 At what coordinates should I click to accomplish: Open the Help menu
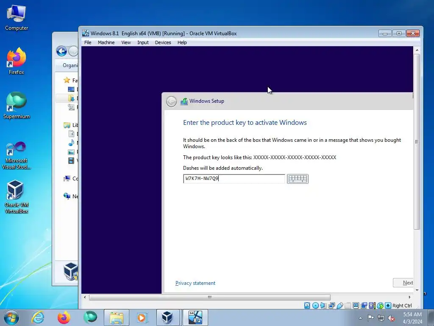pos(182,42)
